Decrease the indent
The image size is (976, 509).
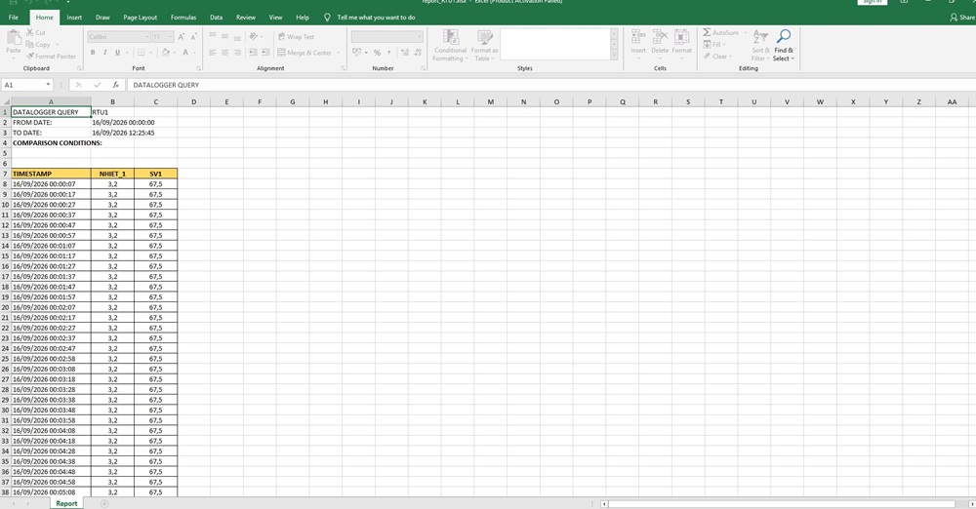[254, 53]
